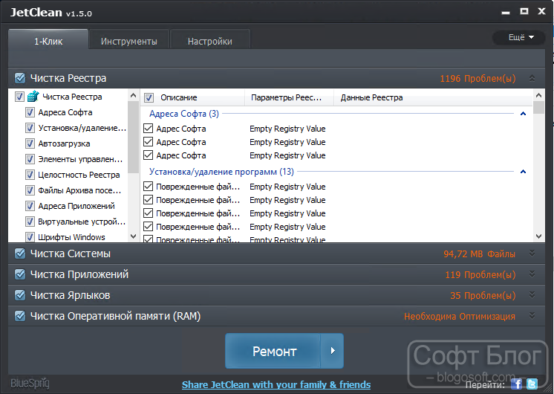Click the 1196 Проблем(ы) result text

click(478, 79)
